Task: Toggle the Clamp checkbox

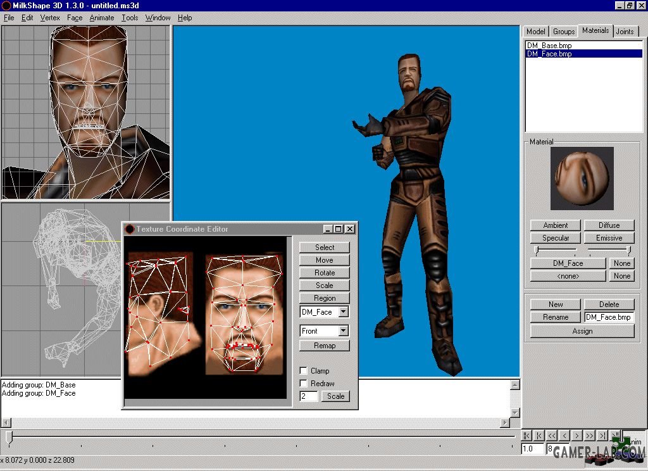Action: [x=303, y=370]
